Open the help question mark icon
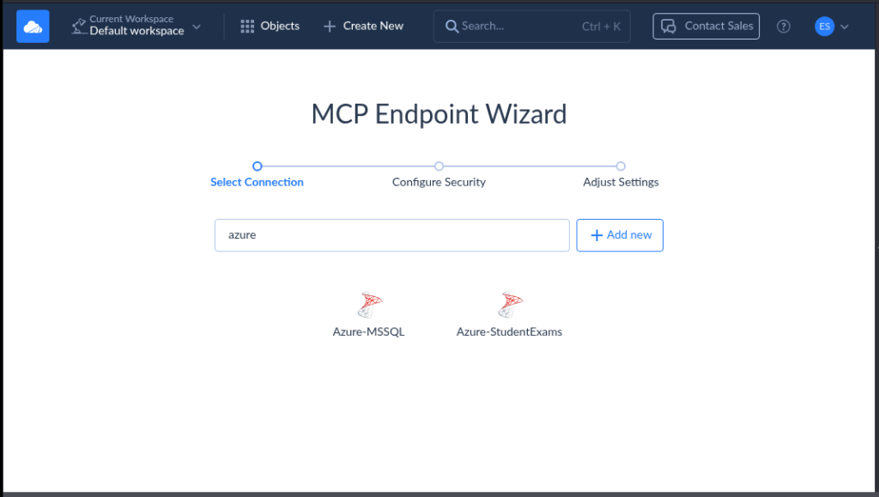This screenshot has height=497, width=879. tap(784, 26)
